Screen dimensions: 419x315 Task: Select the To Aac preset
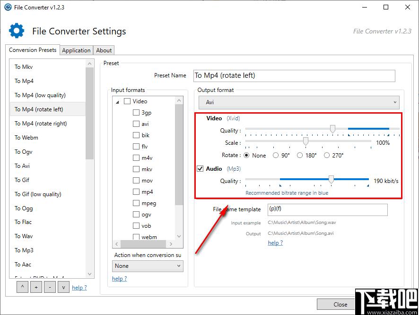(48, 265)
